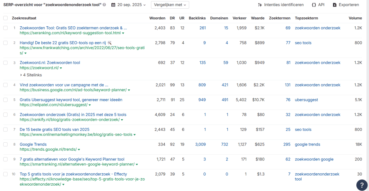This screenshot has width=369, height=191.
Task: Open the Gratis Ubersuggest keyword tool result
Action: click(71, 100)
